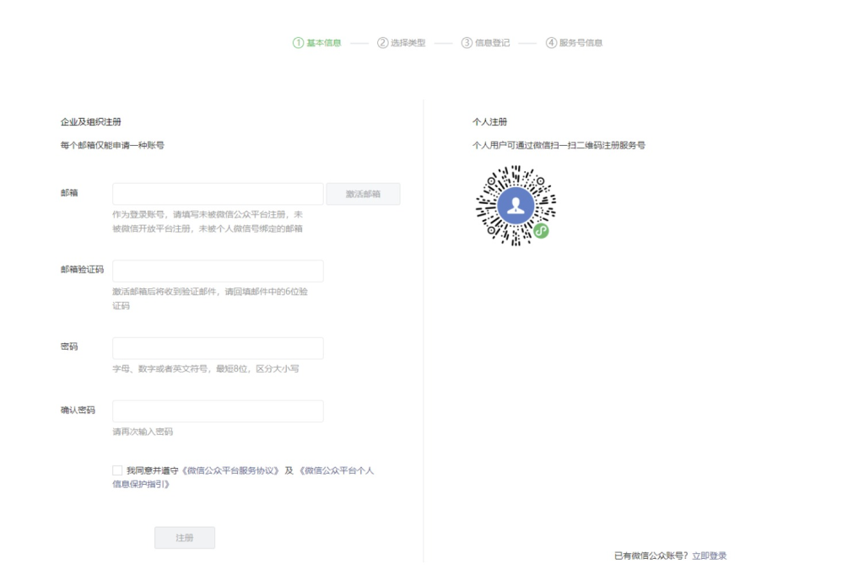Click the blue person avatar icon inside the QR code
The height and width of the screenshot is (580, 864).
(517, 202)
